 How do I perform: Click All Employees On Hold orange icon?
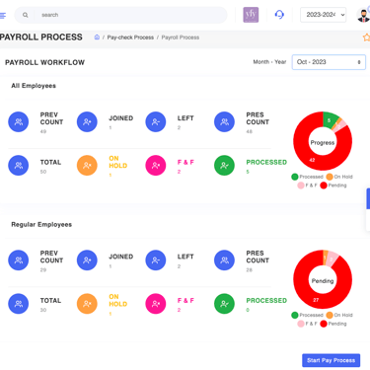(x=87, y=165)
